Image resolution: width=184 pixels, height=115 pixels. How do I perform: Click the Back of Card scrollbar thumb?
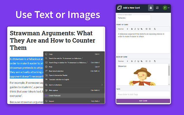click(x=169, y=70)
